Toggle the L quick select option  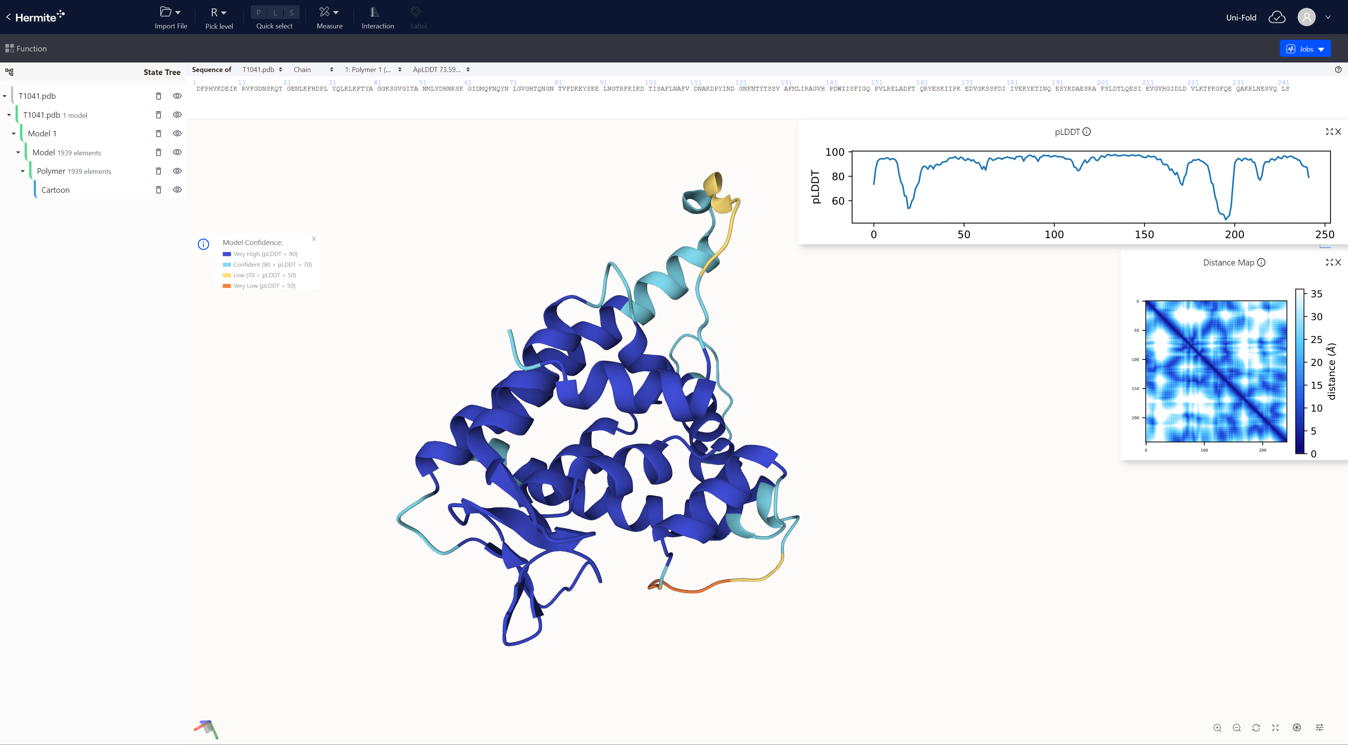click(275, 12)
